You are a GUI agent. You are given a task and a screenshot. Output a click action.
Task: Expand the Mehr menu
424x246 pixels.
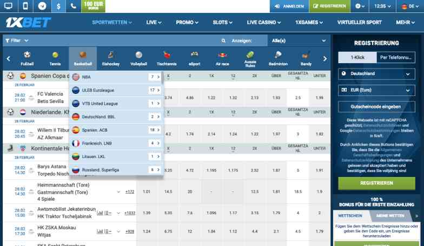click(x=405, y=23)
